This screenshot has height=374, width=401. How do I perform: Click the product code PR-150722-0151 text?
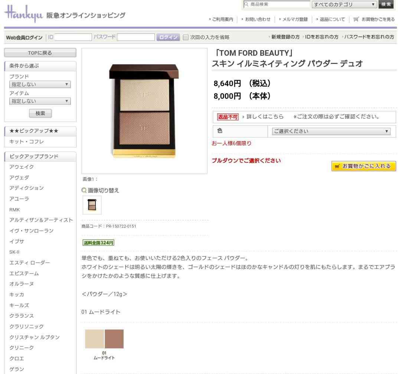109,226
